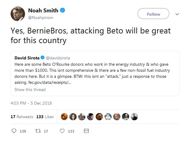The height and width of the screenshot is (142, 188).
Task: Open the @davidsirota handle
Action: tap(58, 58)
